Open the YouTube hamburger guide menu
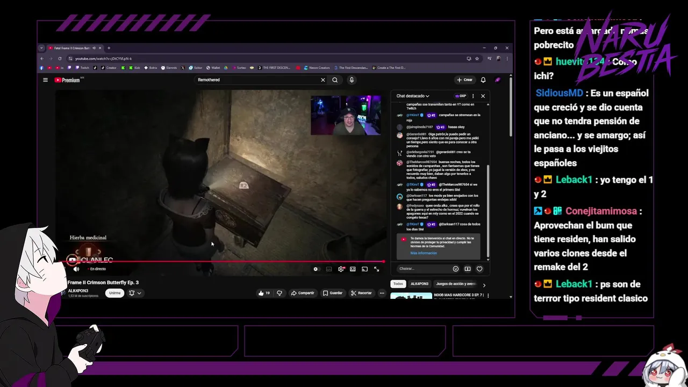The image size is (688, 387). 45,80
